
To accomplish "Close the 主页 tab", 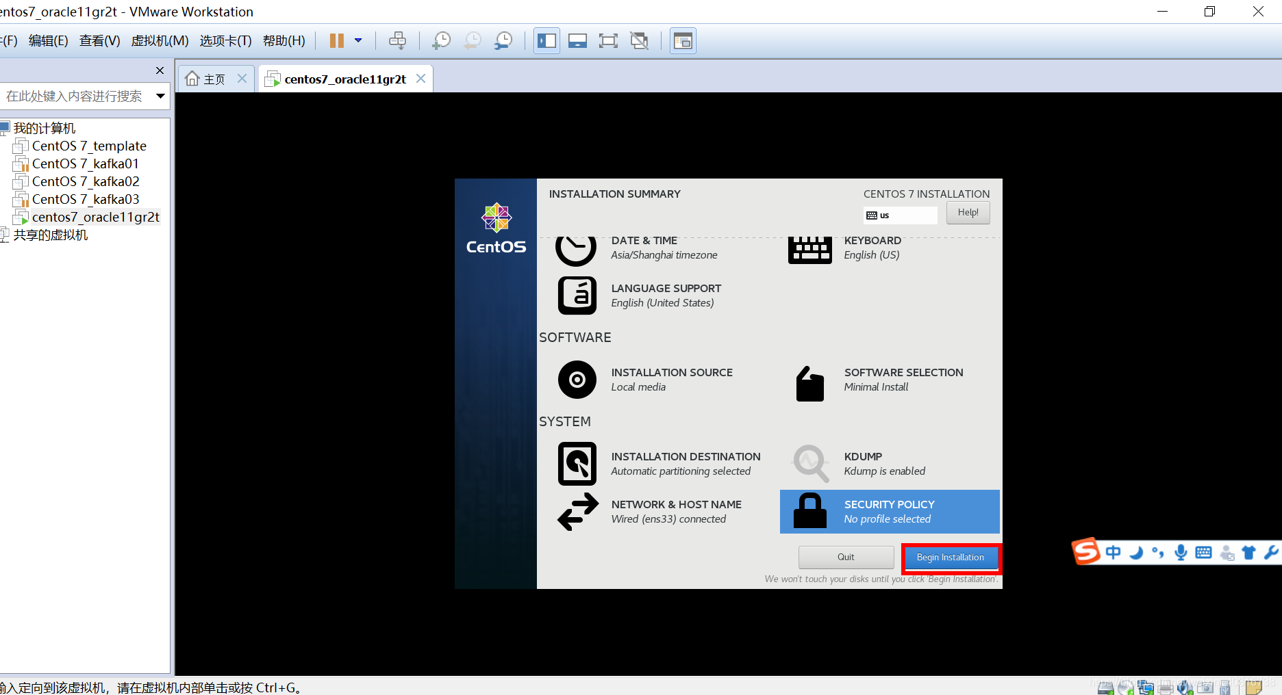I will coord(242,79).
